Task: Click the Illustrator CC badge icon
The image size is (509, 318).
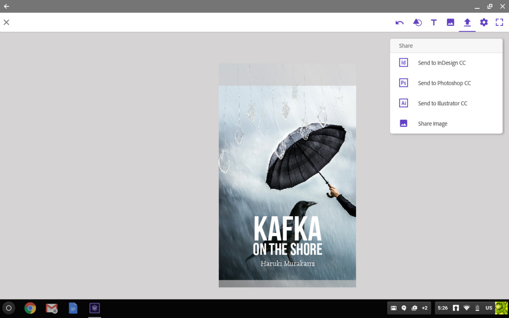Action: tap(403, 103)
